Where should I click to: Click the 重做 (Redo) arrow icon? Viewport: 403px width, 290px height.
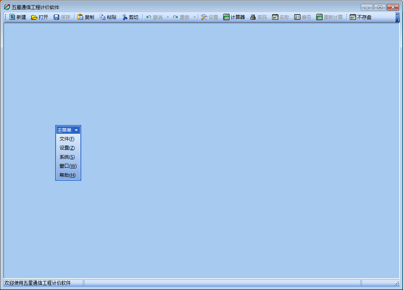[x=175, y=17]
